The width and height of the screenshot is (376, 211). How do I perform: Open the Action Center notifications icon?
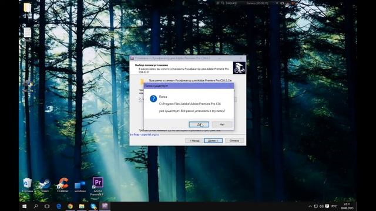(x=327, y=206)
